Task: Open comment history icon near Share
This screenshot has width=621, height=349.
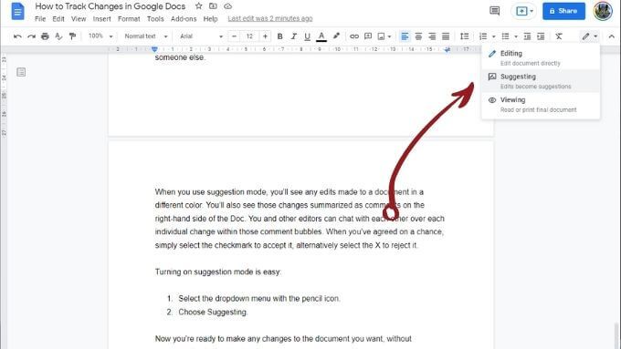Action: [x=495, y=11]
